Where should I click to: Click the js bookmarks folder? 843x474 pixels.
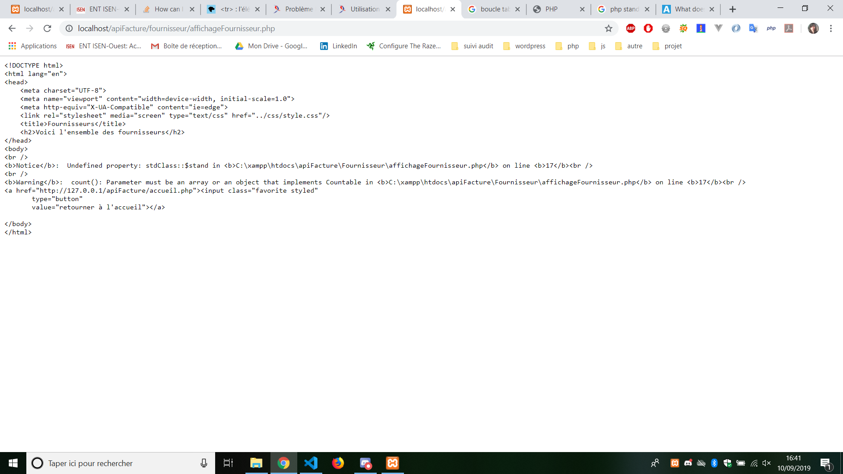[x=603, y=46]
